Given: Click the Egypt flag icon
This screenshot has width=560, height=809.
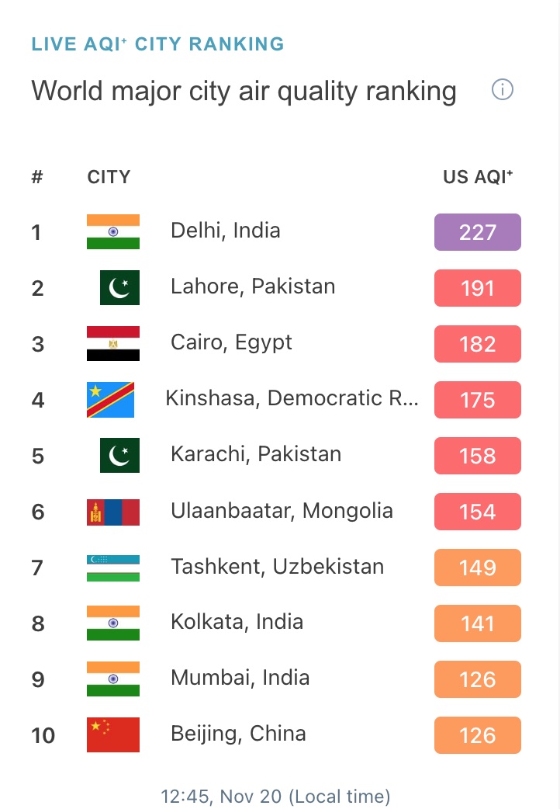Looking at the screenshot, I should [x=113, y=344].
